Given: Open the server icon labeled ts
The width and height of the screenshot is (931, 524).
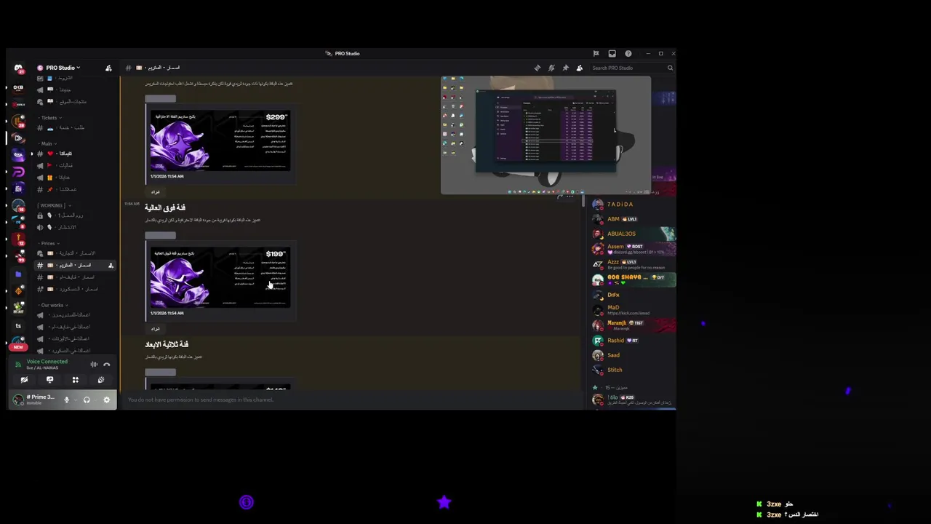Looking at the screenshot, I should 18,325.
